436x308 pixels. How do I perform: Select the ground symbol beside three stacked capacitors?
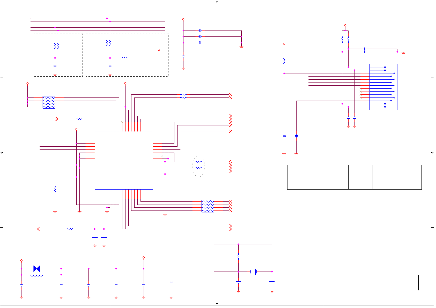coord(241,47)
